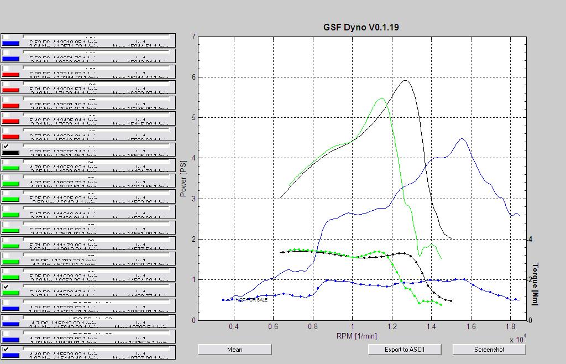Click the black color swatch

[x=11, y=153]
